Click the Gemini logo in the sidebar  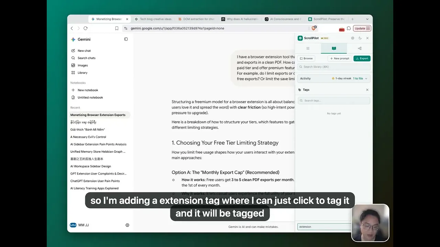tap(73, 39)
